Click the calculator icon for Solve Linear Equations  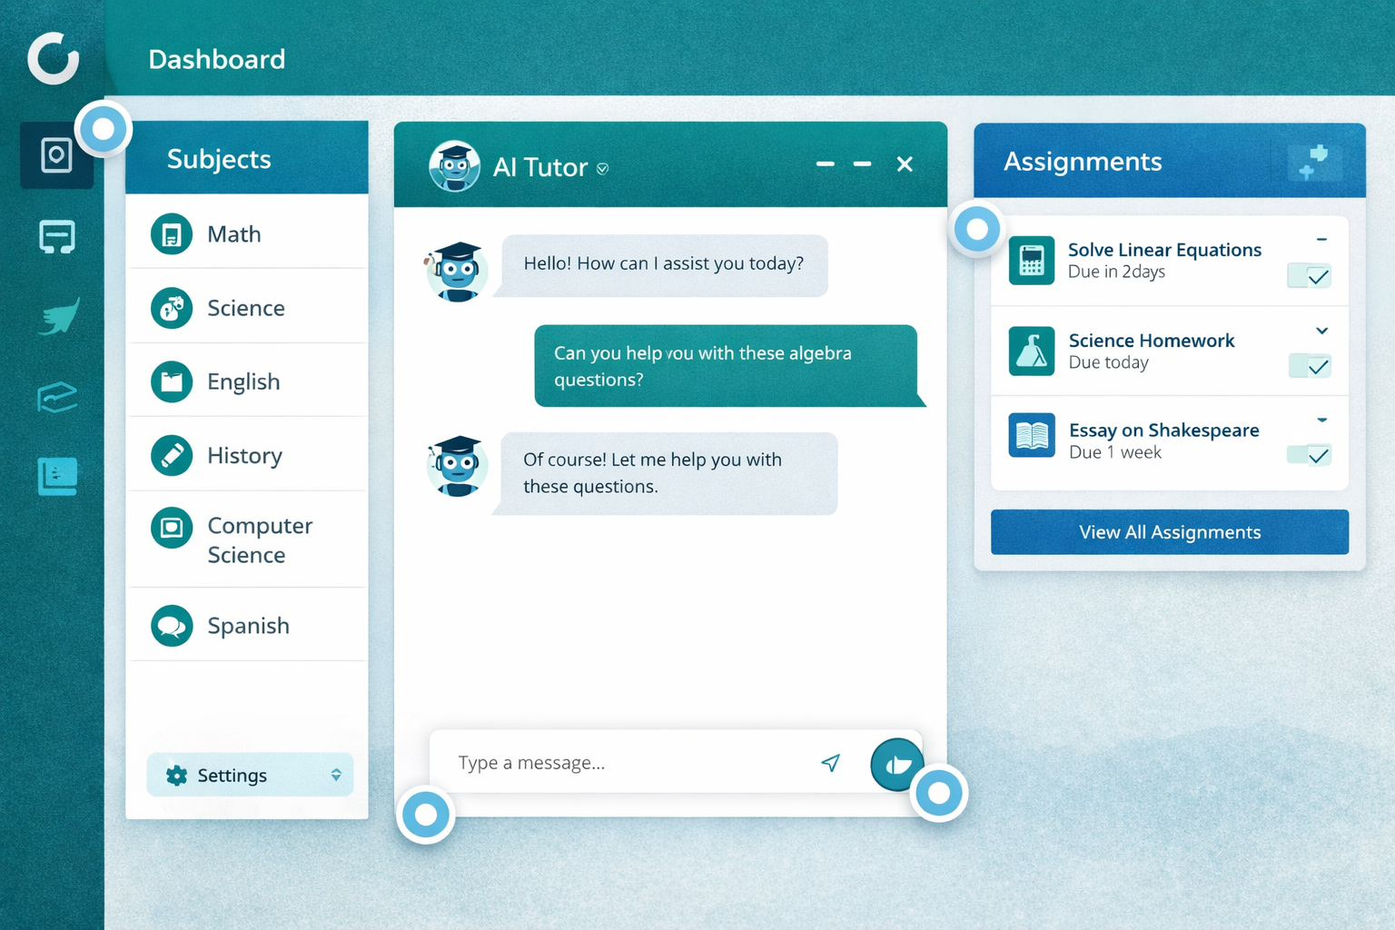coord(1031,261)
